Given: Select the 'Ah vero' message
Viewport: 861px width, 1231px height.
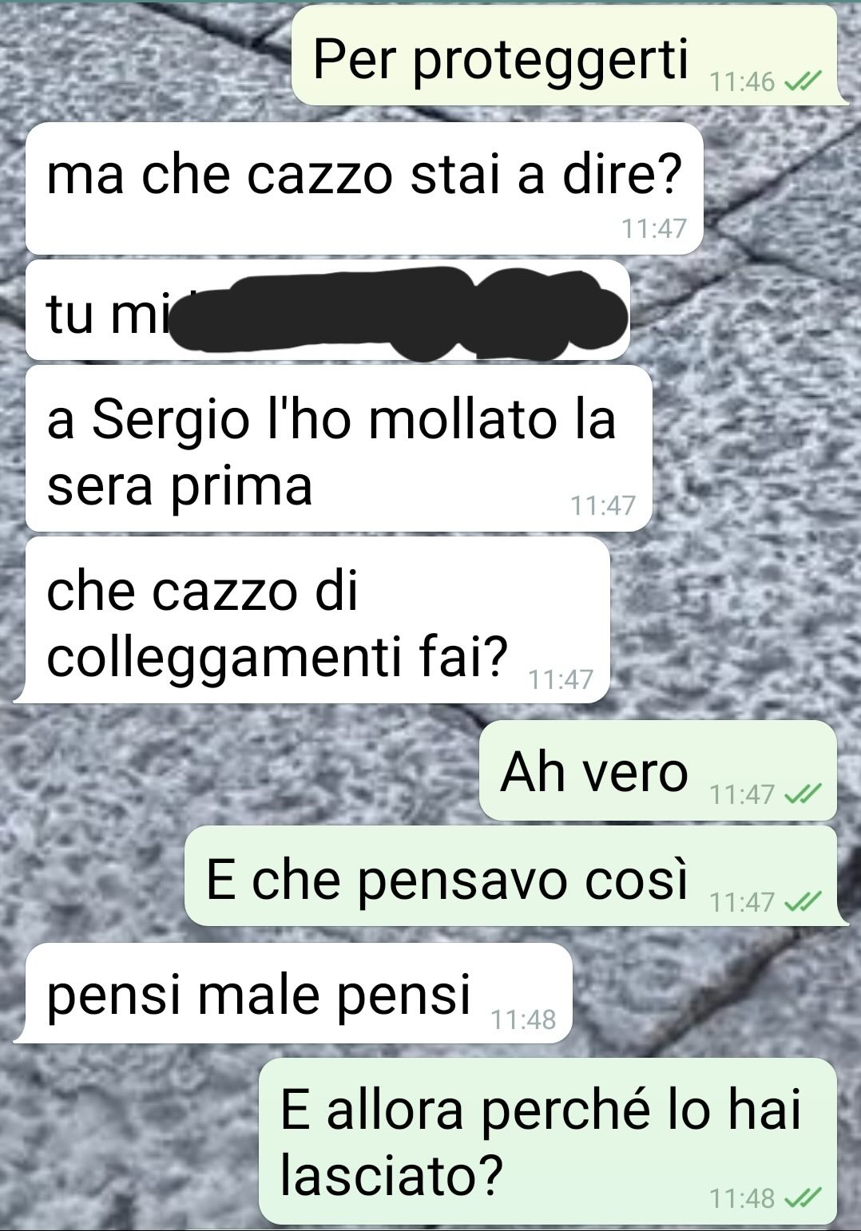Looking at the screenshot, I should [x=658, y=770].
